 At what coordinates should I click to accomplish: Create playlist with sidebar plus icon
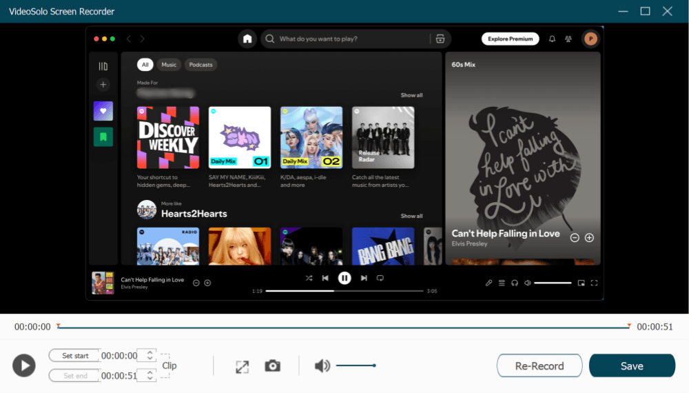pyautogui.click(x=103, y=84)
